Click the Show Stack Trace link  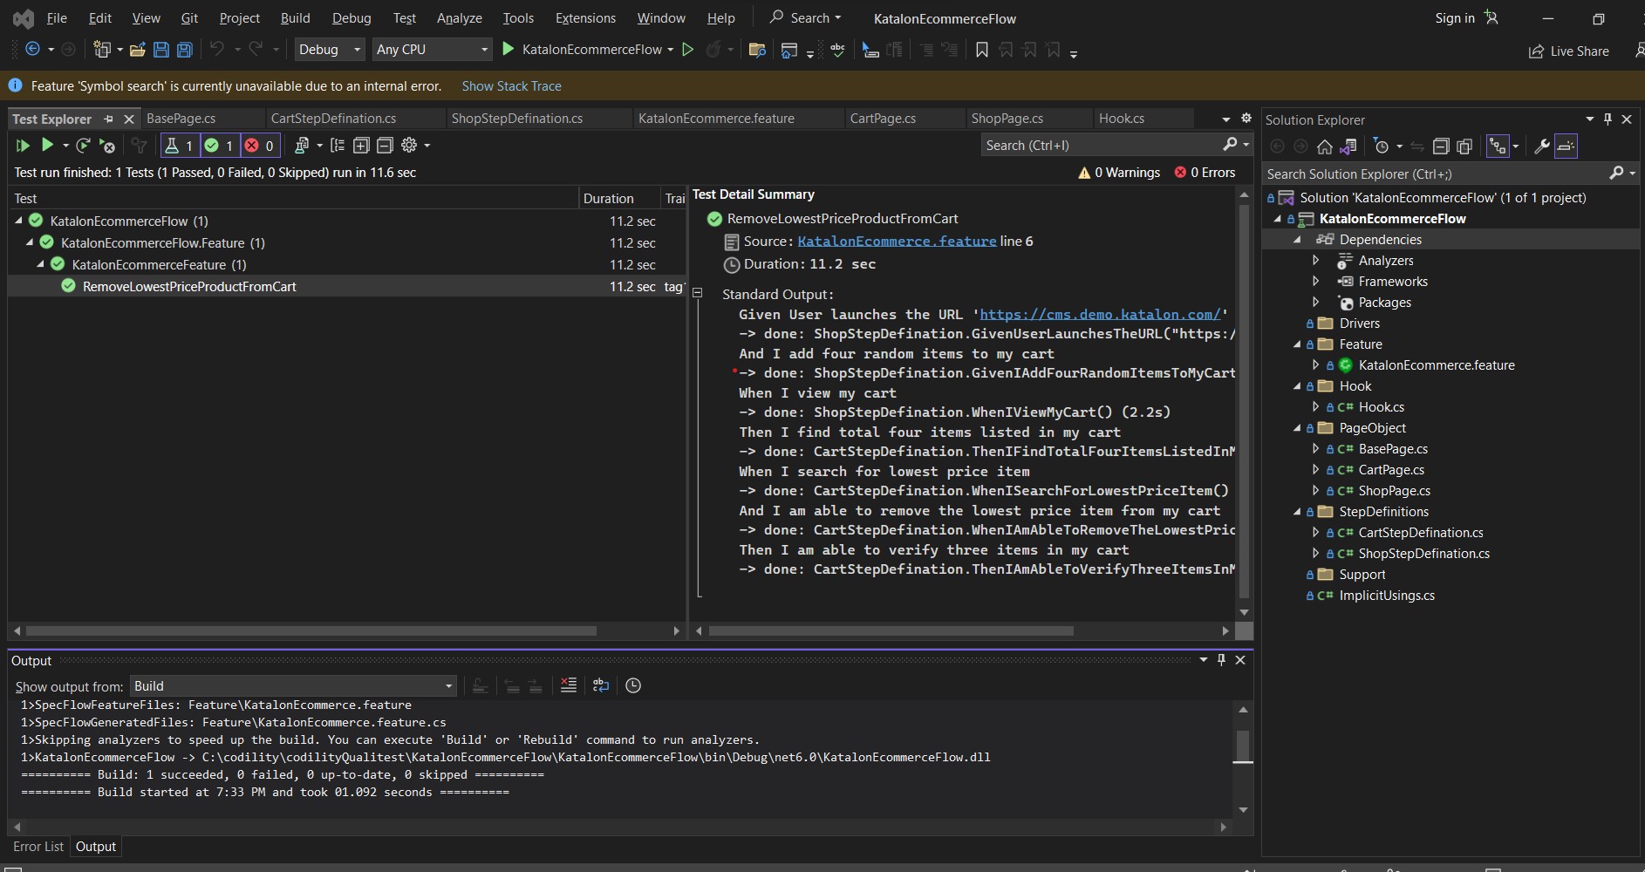click(x=512, y=85)
